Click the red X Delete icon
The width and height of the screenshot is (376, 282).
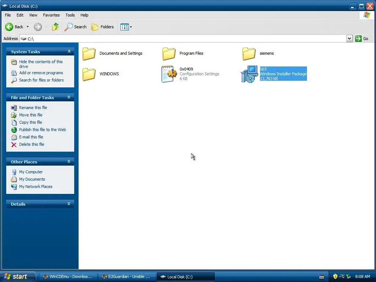click(14, 145)
